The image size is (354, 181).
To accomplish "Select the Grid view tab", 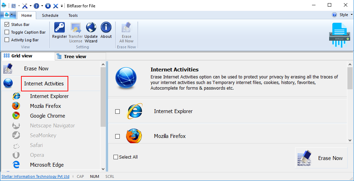I will [x=28, y=56].
